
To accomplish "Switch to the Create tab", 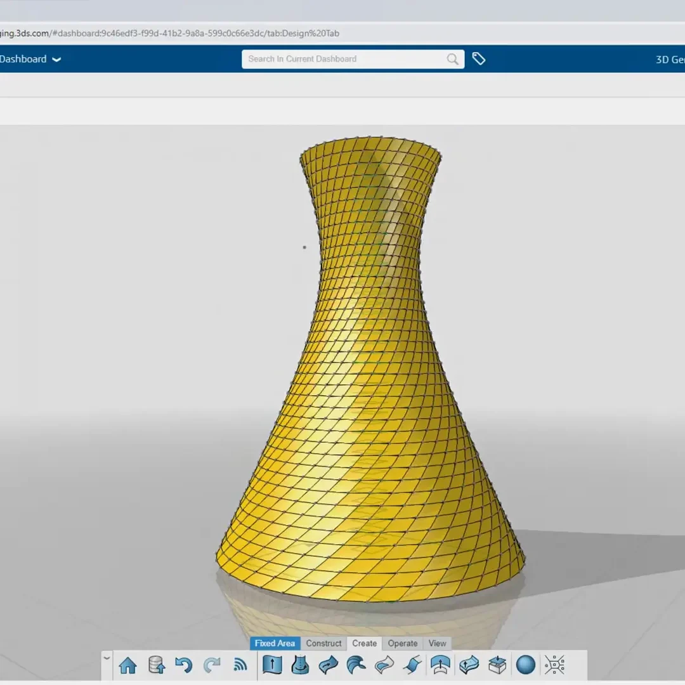I will [x=364, y=643].
